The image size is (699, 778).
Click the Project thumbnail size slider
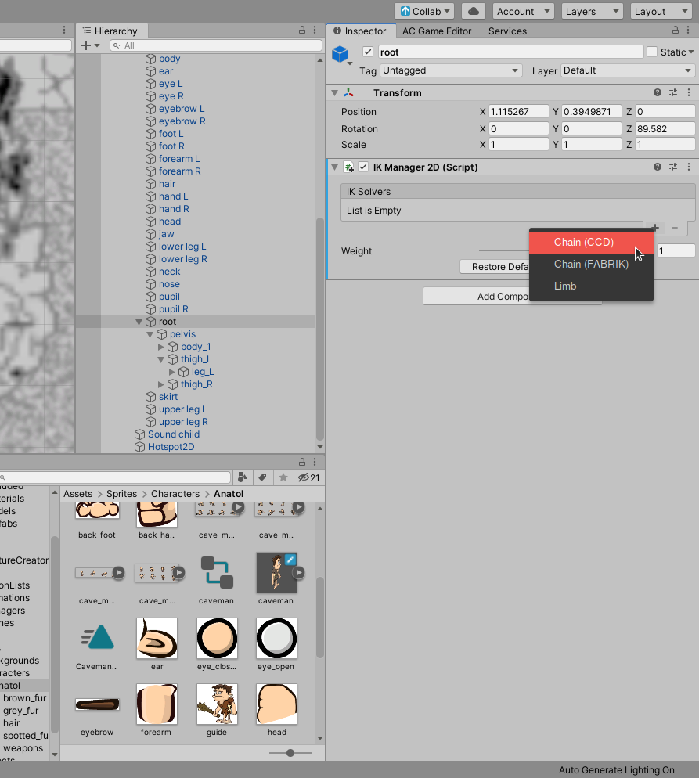(290, 753)
